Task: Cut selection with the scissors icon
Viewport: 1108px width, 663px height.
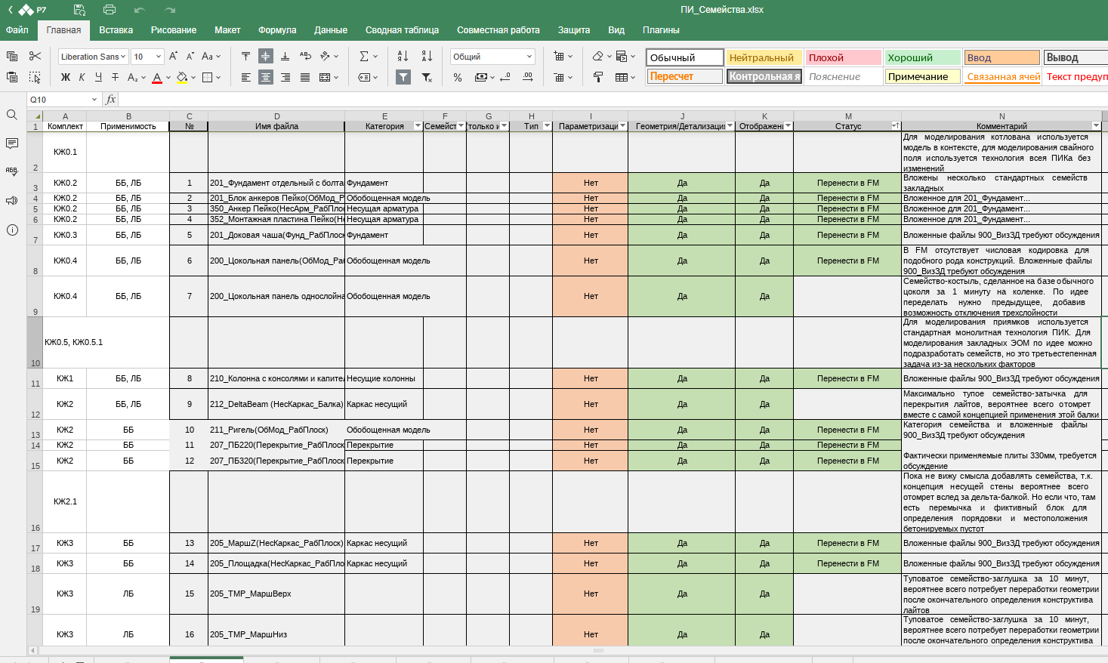Action: pos(35,57)
